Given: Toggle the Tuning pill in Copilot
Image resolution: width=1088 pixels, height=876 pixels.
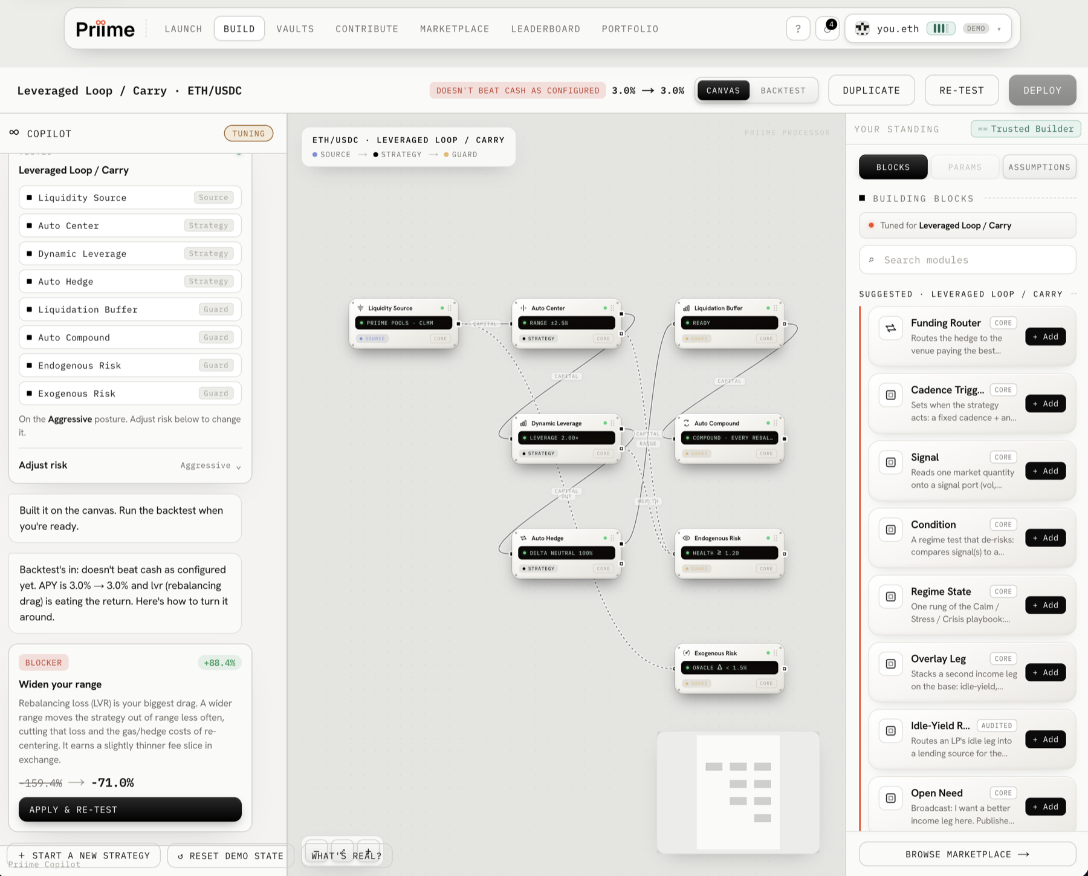Looking at the screenshot, I should click(248, 134).
